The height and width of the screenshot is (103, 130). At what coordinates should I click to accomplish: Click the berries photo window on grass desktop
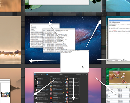120,78
